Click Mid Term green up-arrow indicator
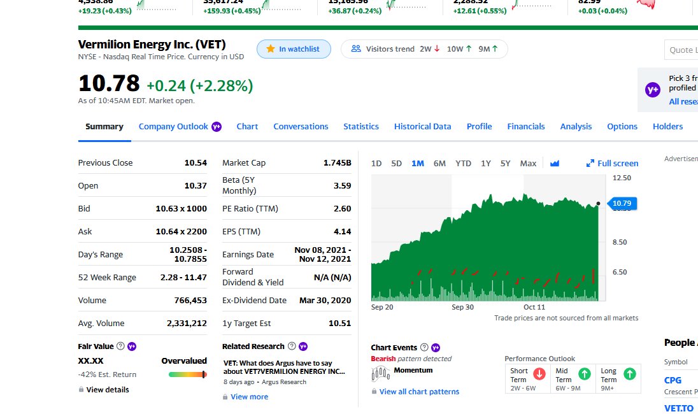The image size is (698, 414). [585, 374]
